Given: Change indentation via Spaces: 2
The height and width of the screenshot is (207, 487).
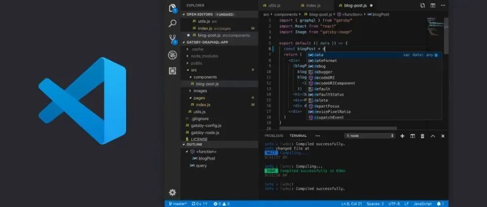Looking at the screenshot, I should [375, 204].
